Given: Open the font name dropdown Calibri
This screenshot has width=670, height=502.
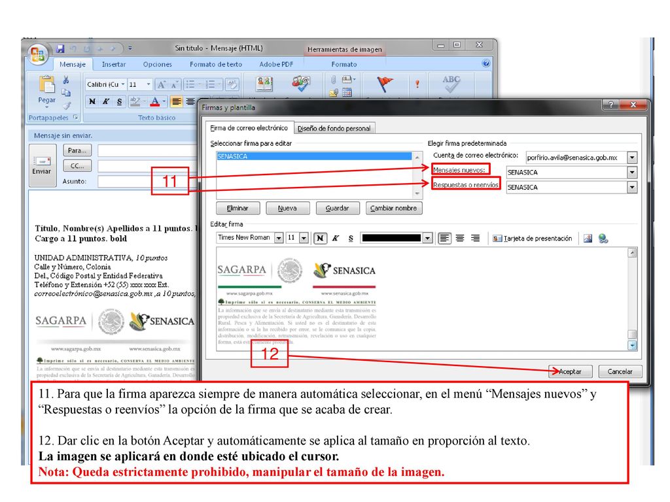Looking at the screenshot, I should coord(122,84).
